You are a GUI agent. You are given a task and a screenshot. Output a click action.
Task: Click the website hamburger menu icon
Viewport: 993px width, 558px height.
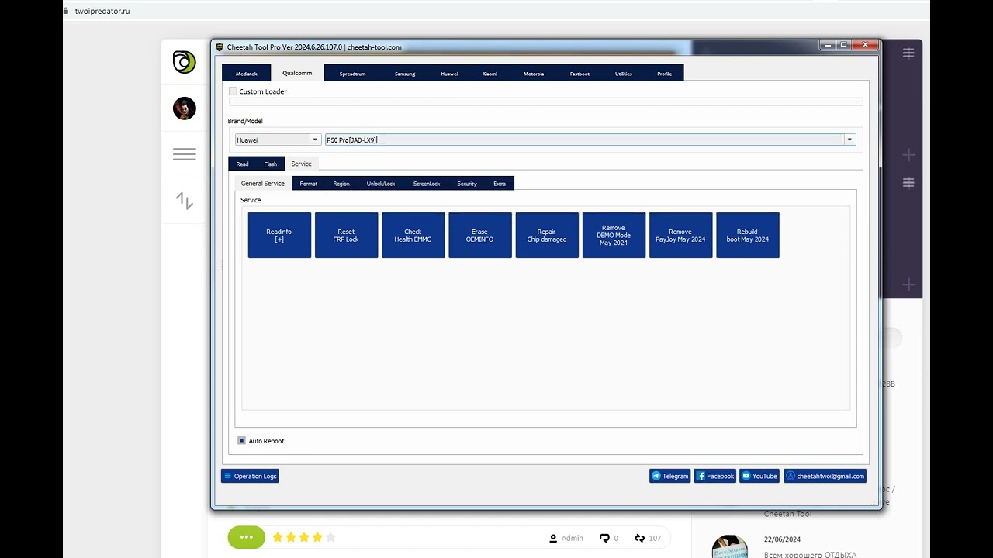(184, 154)
